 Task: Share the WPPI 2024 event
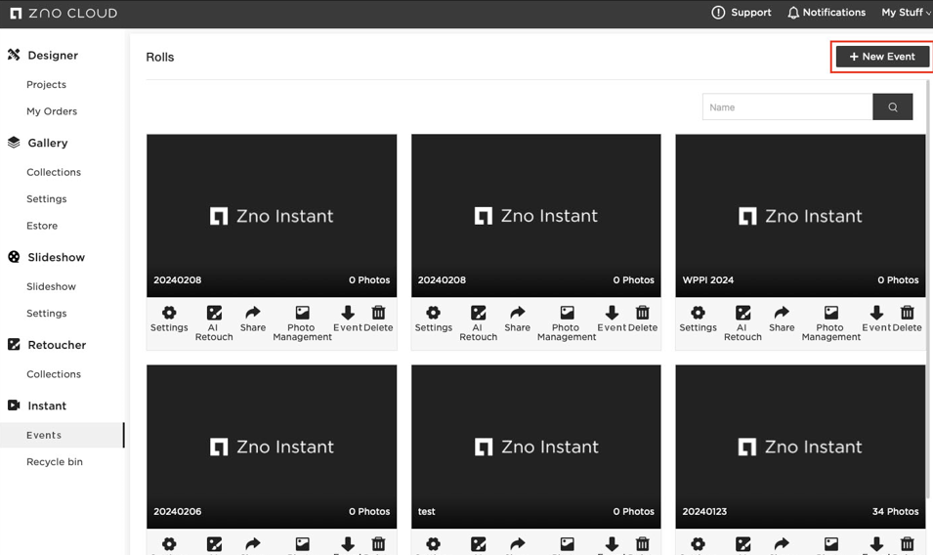coord(782,320)
